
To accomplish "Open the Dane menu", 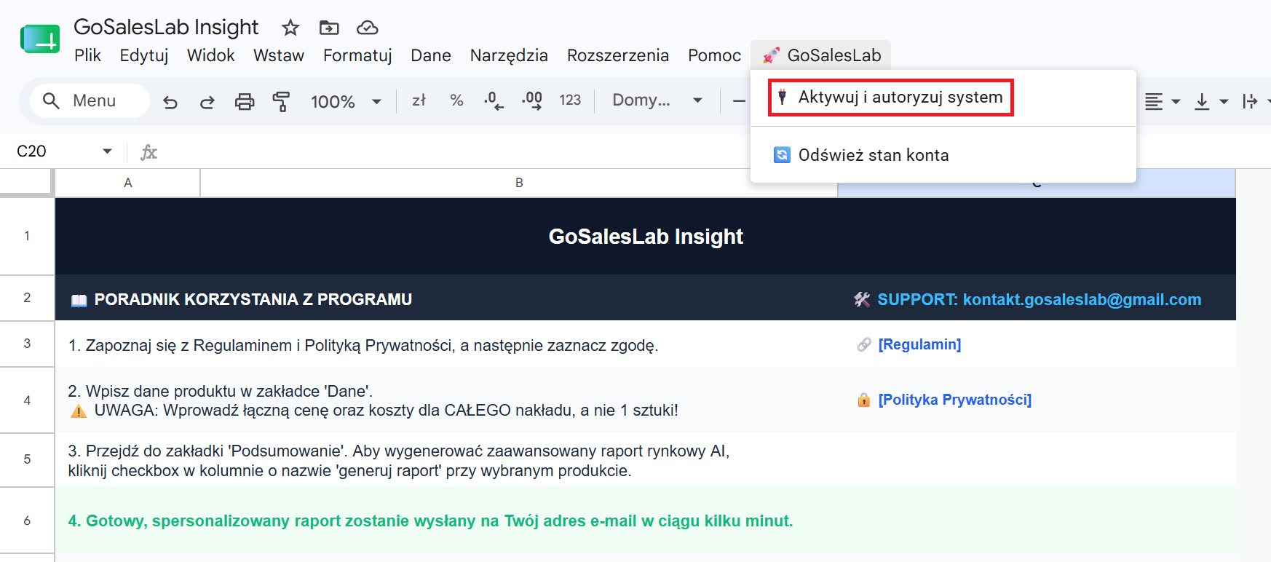I will point(431,55).
